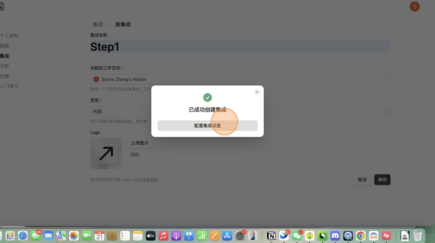The image size is (435, 243).
Task: Click the 上传图片 button
Action: pyautogui.click(x=139, y=143)
